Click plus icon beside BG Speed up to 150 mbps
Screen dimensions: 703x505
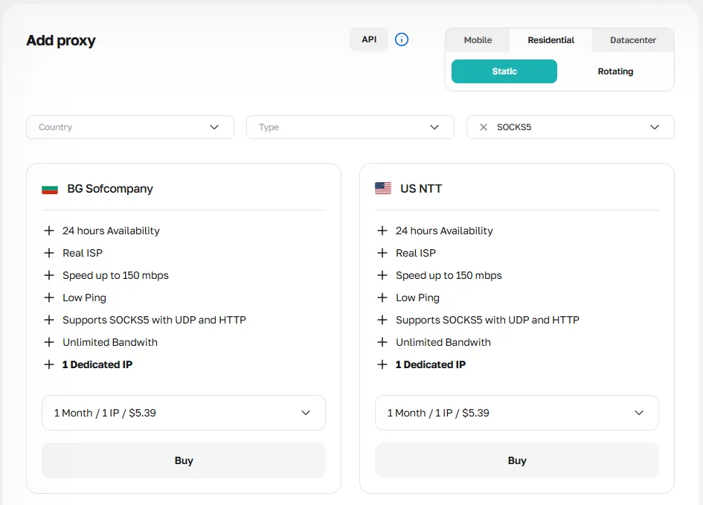pos(49,275)
